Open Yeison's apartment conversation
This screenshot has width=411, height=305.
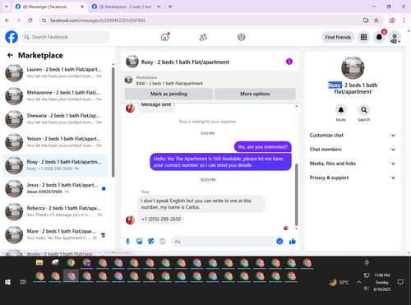tap(55, 142)
